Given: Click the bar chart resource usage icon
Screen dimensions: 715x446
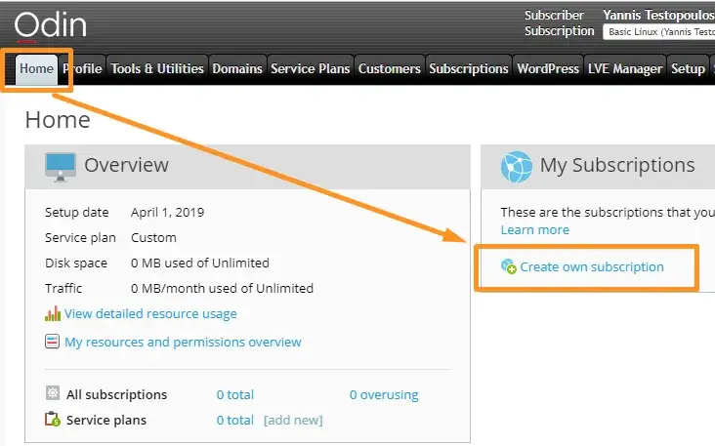Looking at the screenshot, I should point(53,313).
